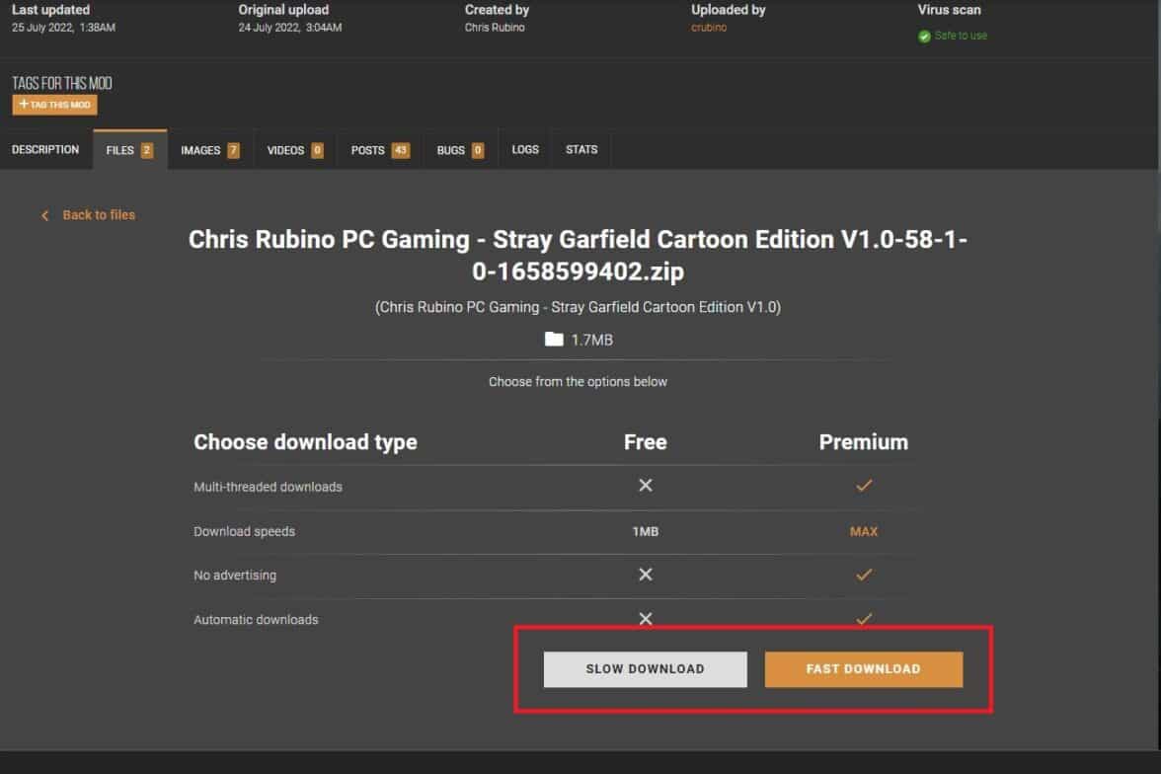The height and width of the screenshot is (774, 1161).
Task: Open the Logs tab
Action: click(525, 150)
